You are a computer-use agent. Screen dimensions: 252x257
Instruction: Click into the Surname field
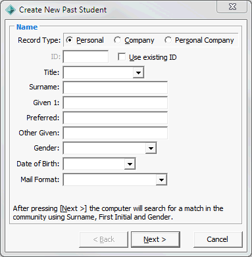115,87
